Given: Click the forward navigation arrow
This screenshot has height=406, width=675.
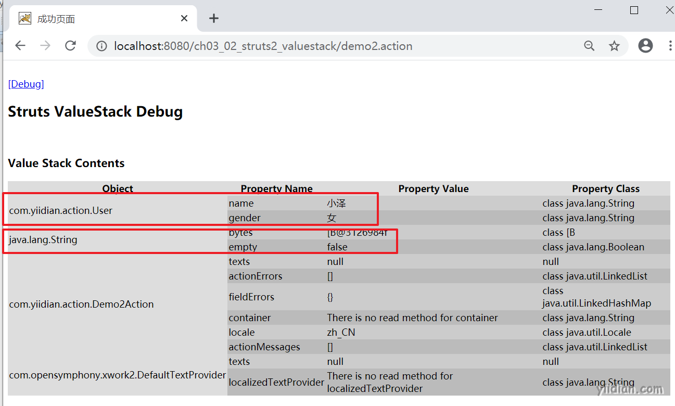Looking at the screenshot, I should [x=45, y=46].
